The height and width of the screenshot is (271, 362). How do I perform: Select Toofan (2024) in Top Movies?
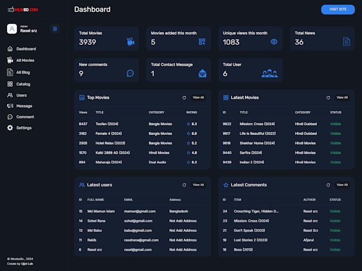pos(107,124)
